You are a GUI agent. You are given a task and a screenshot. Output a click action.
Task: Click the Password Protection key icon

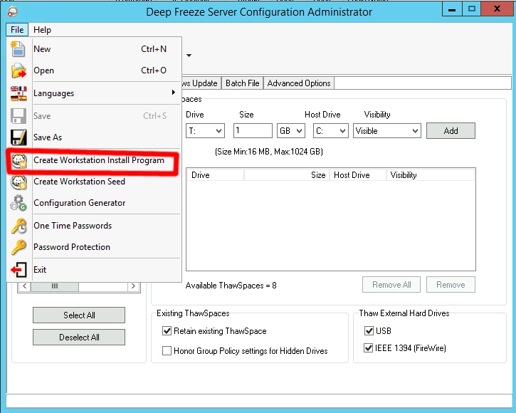click(19, 247)
